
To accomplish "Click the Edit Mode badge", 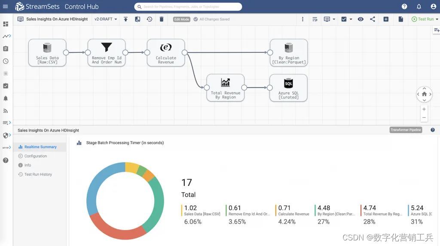I will pyautogui.click(x=182, y=19).
